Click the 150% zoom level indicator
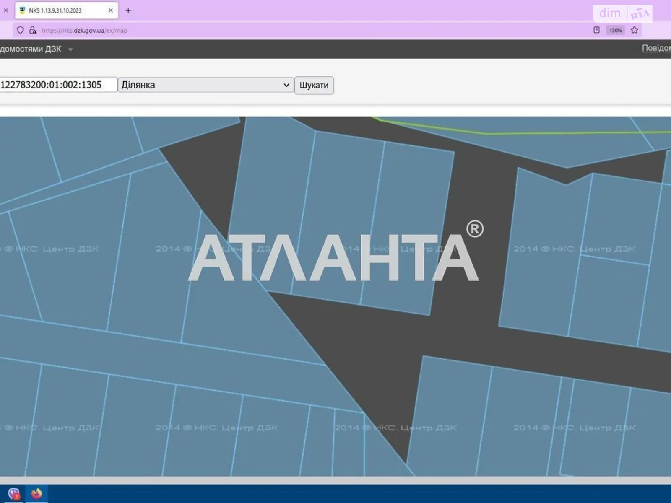The image size is (671, 503). click(615, 30)
